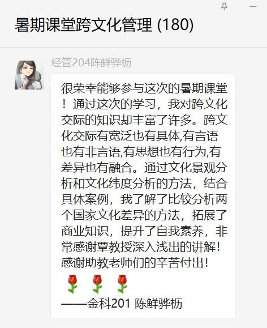The height and width of the screenshot is (328, 267).
Task: Click the text 通过这次的学习 in the bubble
Action: (115, 104)
